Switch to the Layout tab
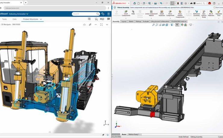The height and width of the screenshot is (138, 223). [124, 21]
